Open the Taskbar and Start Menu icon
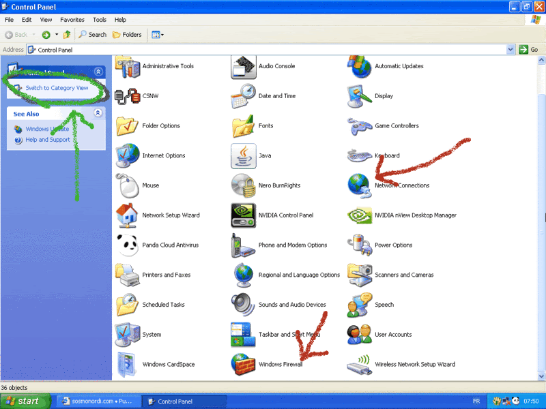This screenshot has height=409, width=546. 244,335
